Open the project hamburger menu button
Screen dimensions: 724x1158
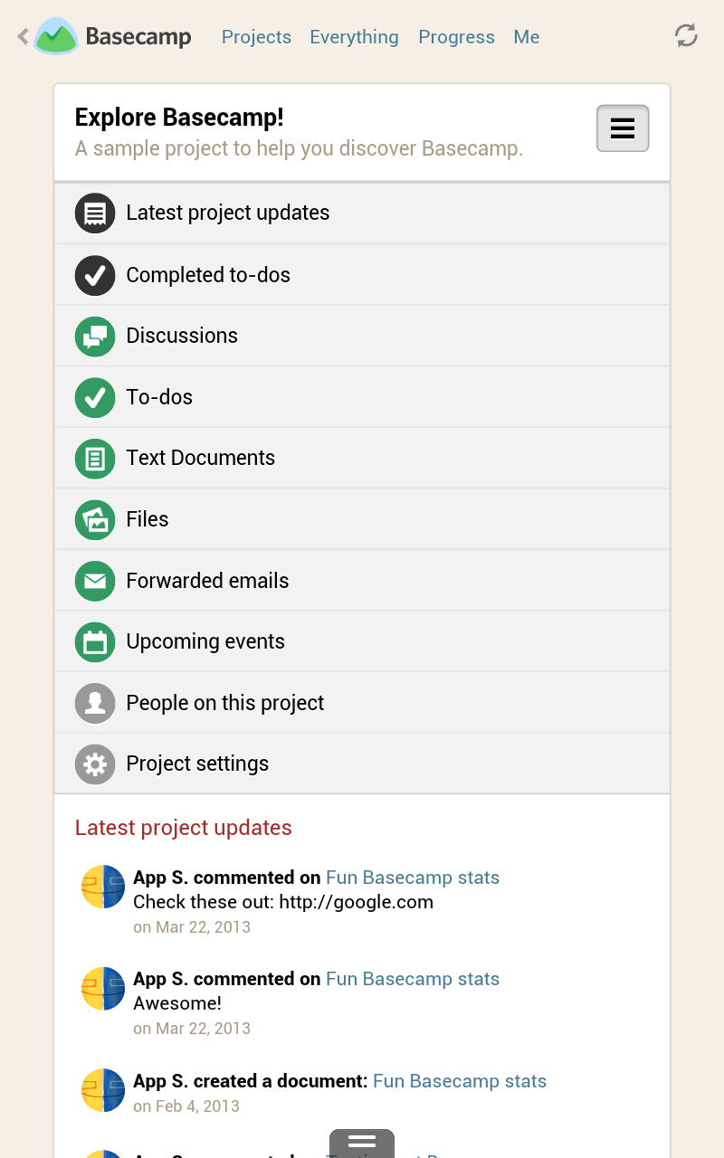[622, 128]
